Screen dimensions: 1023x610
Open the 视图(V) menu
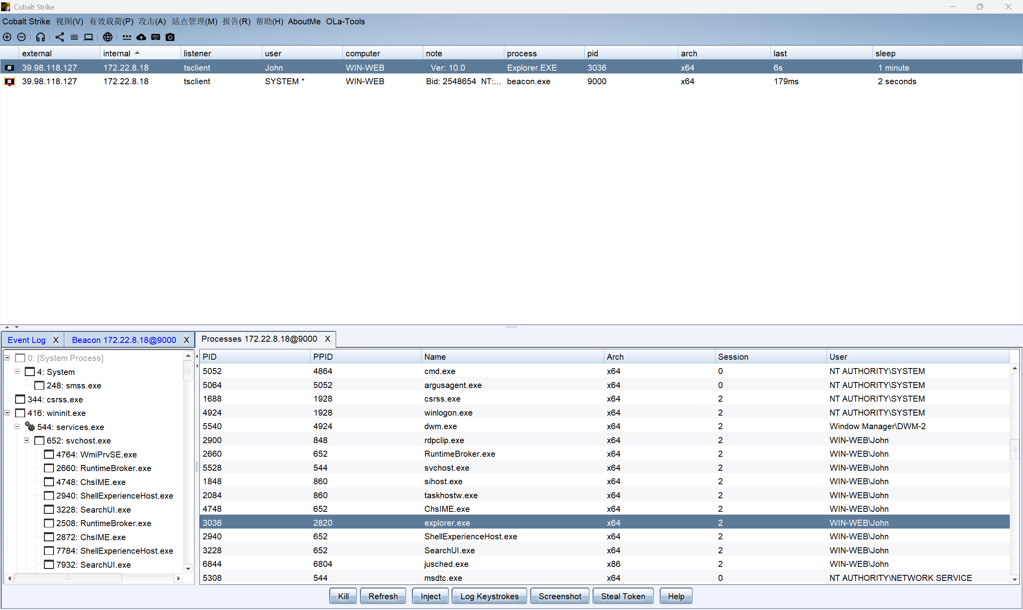70,22
